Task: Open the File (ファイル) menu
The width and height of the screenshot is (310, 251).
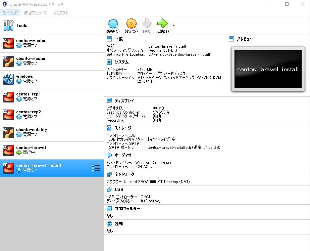Action: tap(10, 13)
